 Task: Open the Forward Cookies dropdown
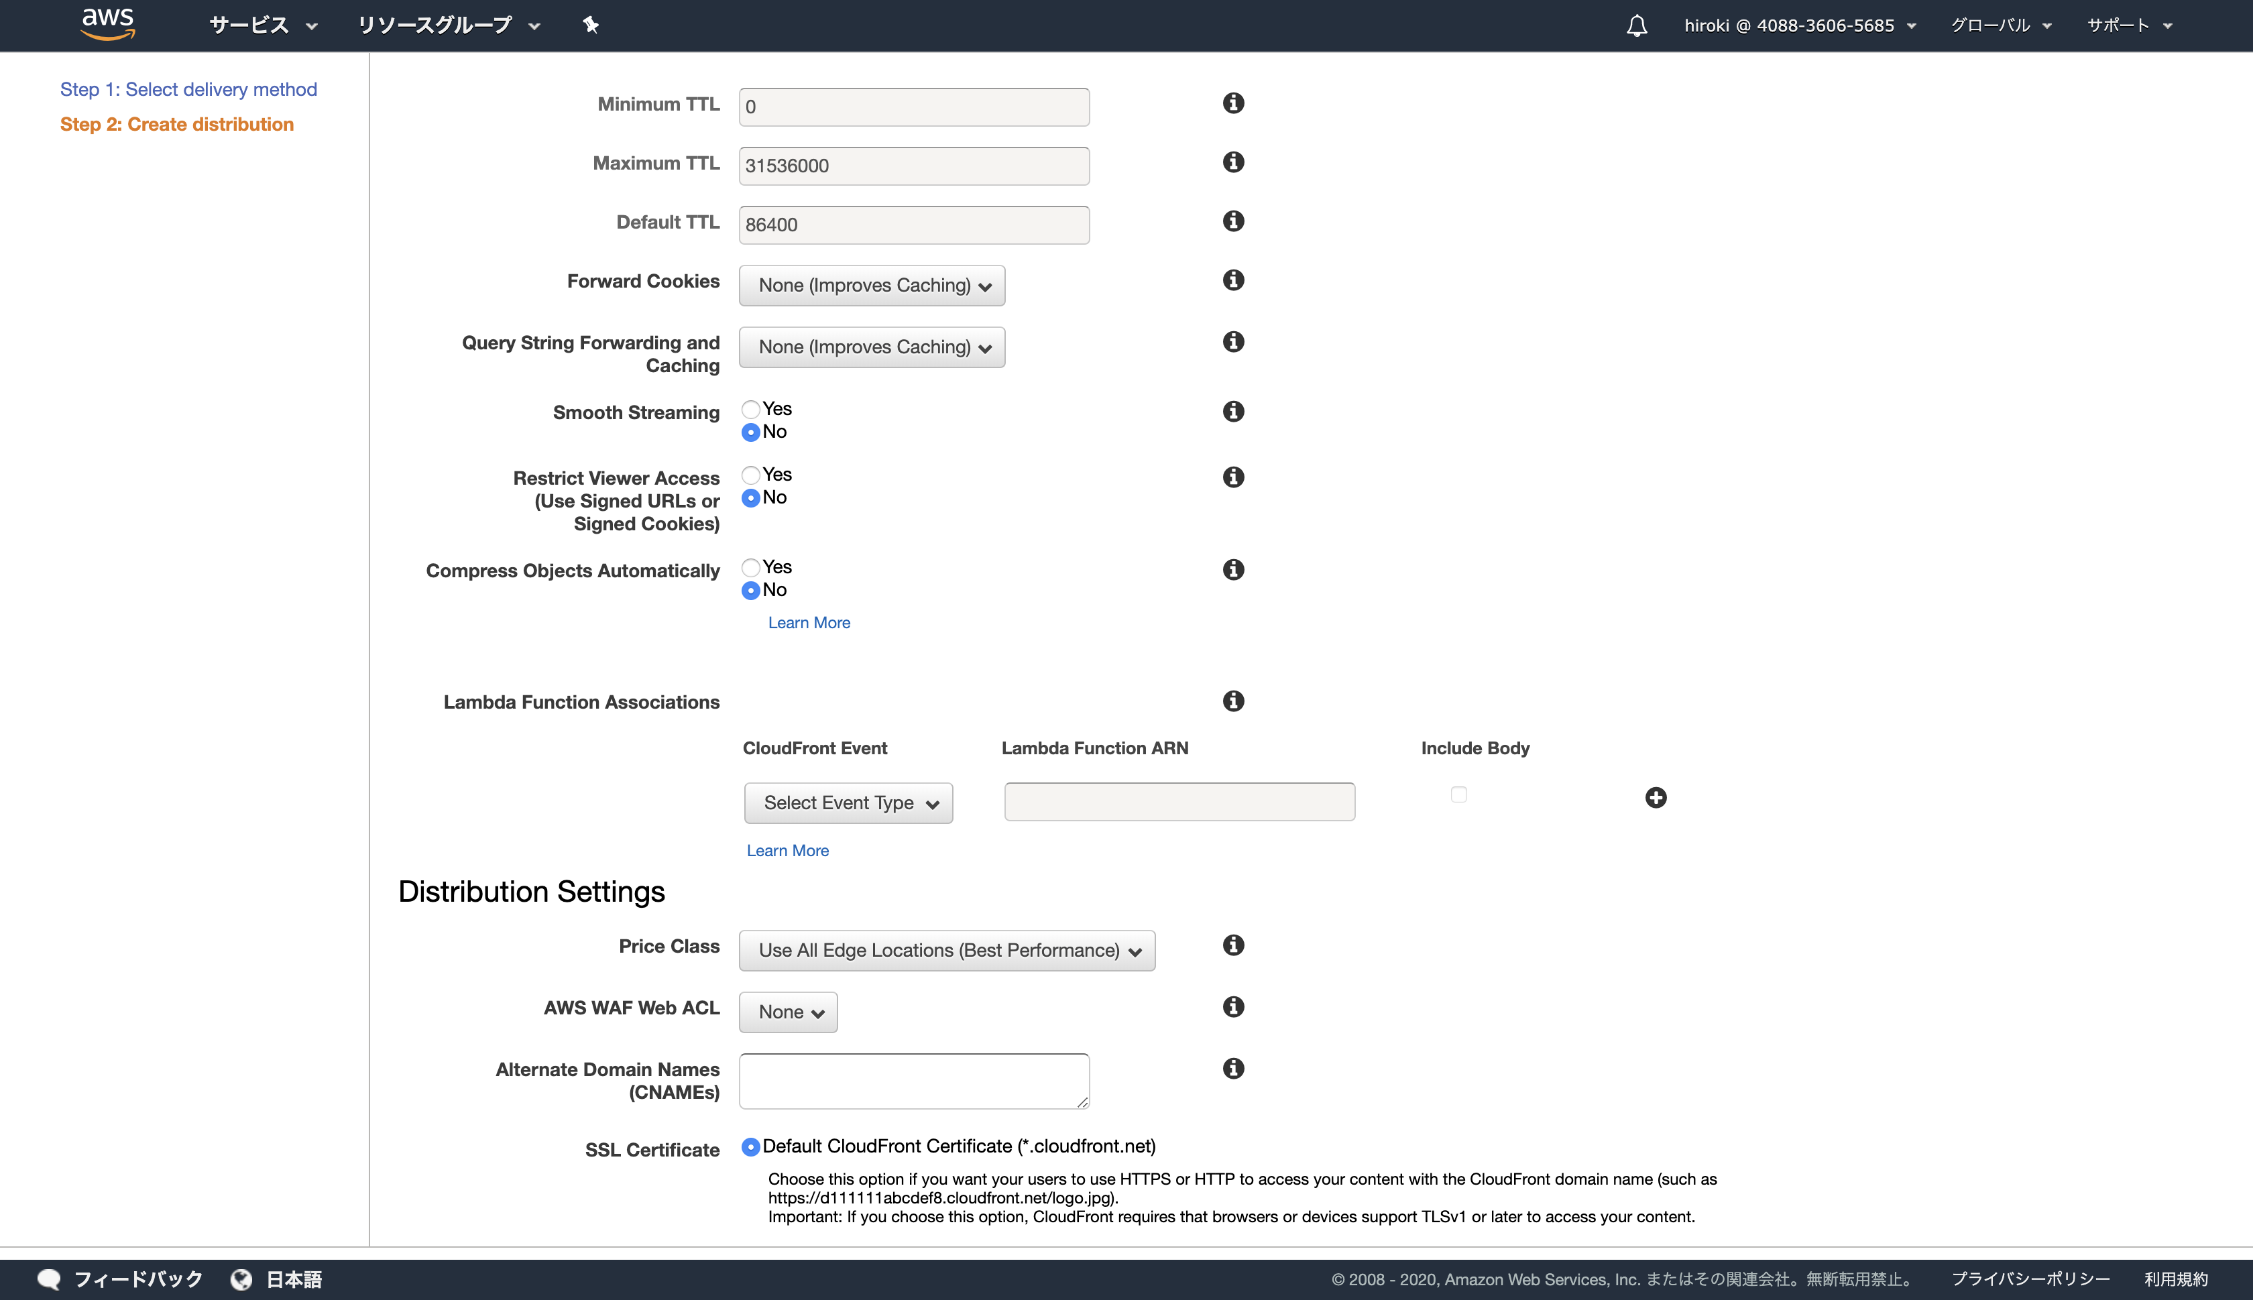[x=872, y=286]
